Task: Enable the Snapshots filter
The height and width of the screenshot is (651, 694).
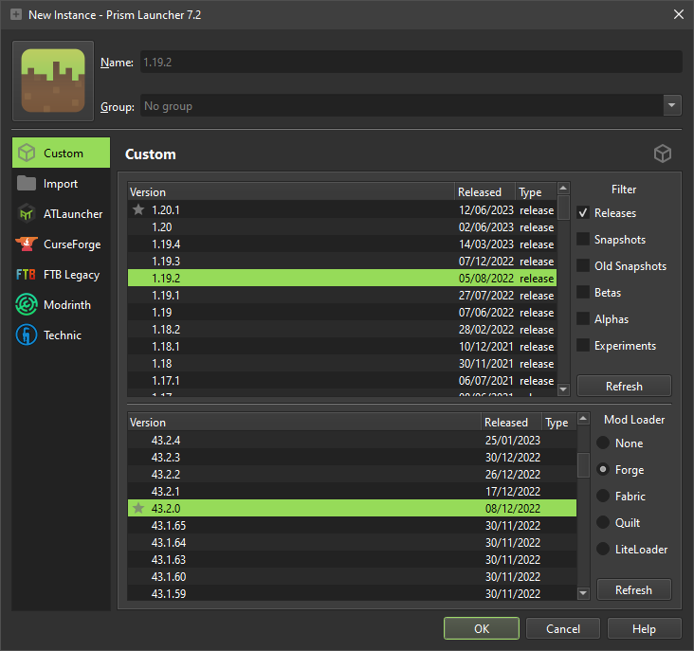Action: click(583, 239)
